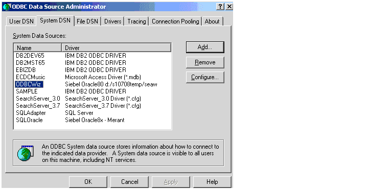Image resolution: width=368 pixels, height=189 pixels.
Task: Click the Add... button
Action: point(205,47)
